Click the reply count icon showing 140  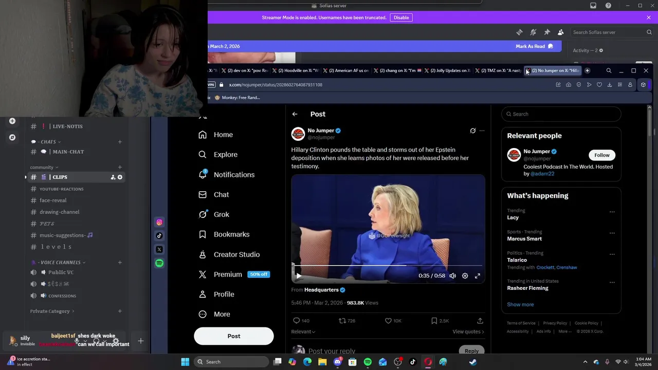(296, 321)
